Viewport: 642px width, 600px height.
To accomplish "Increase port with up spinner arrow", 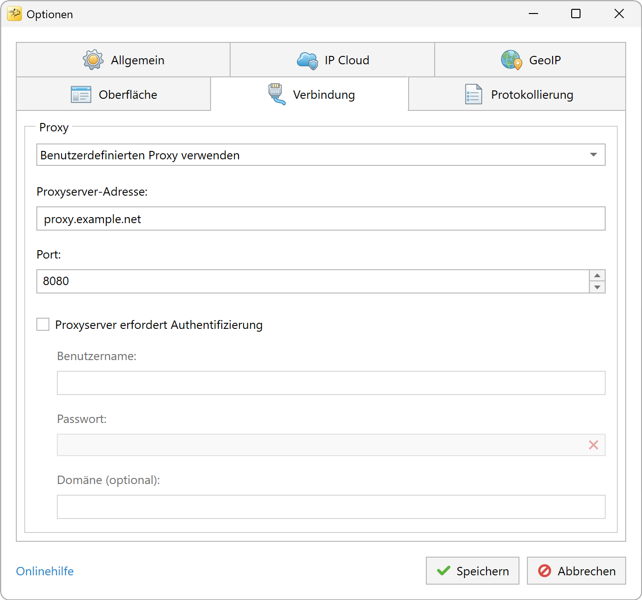I will pos(597,275).
